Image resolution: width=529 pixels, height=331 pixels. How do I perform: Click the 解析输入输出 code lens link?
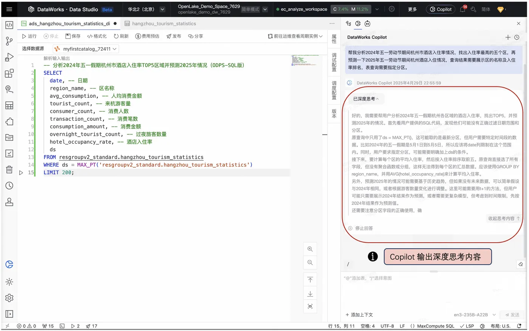pos(57,58)
